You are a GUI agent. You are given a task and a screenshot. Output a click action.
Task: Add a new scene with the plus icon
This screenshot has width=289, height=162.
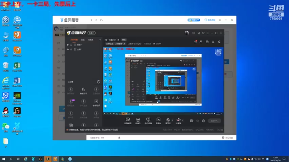pos(100,40)
